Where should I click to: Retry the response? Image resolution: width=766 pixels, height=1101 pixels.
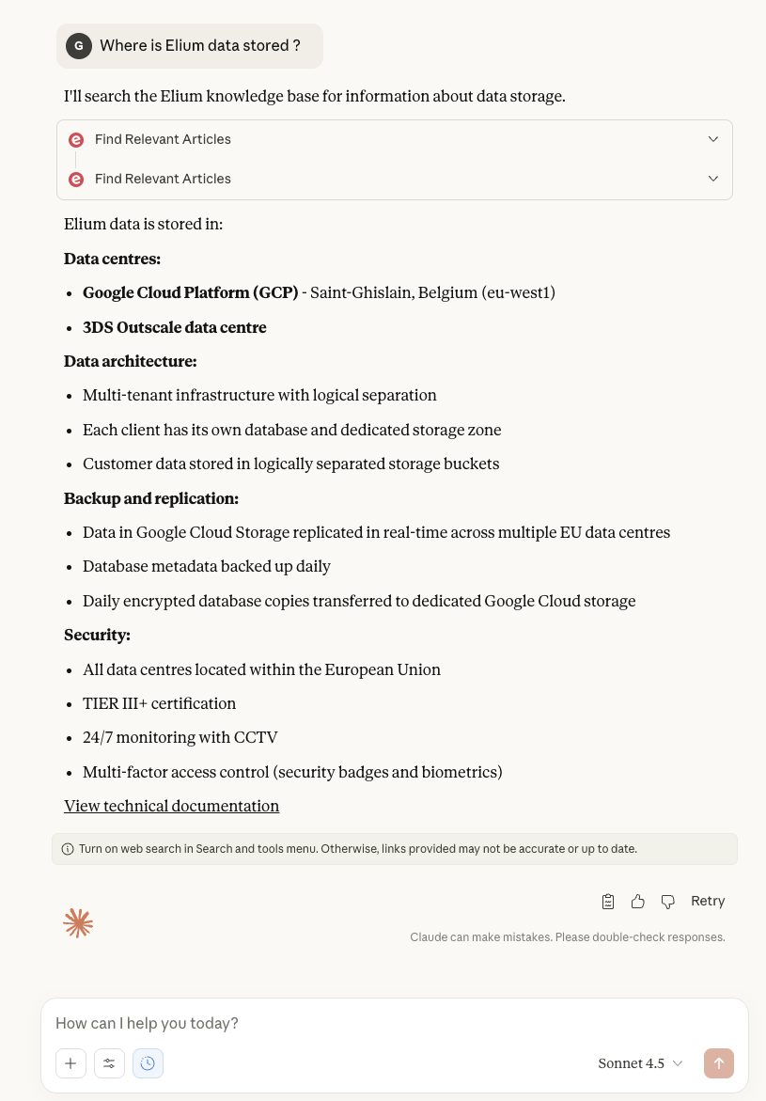(x=708, y=901)
